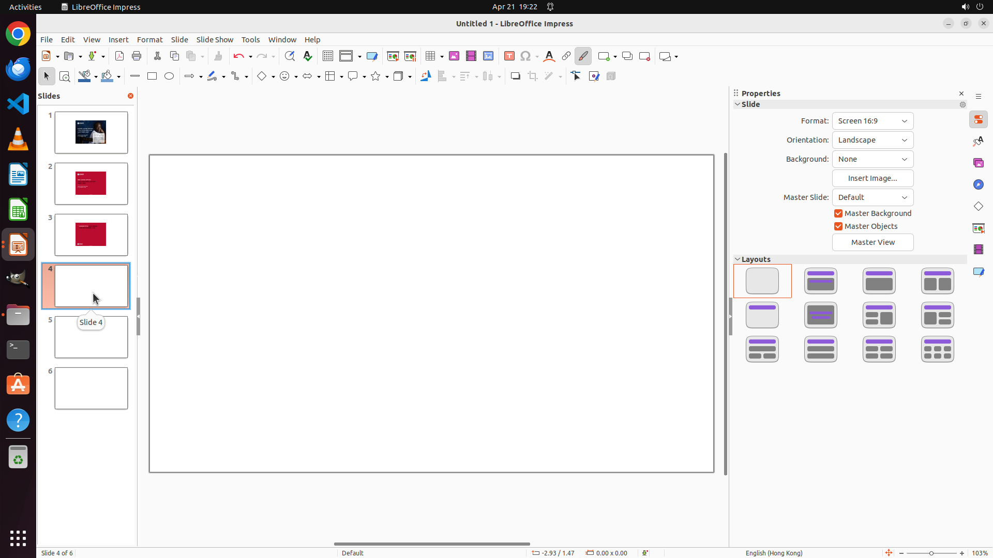Click the Master View button
The image size is (993, 558).
pos(872,242)
